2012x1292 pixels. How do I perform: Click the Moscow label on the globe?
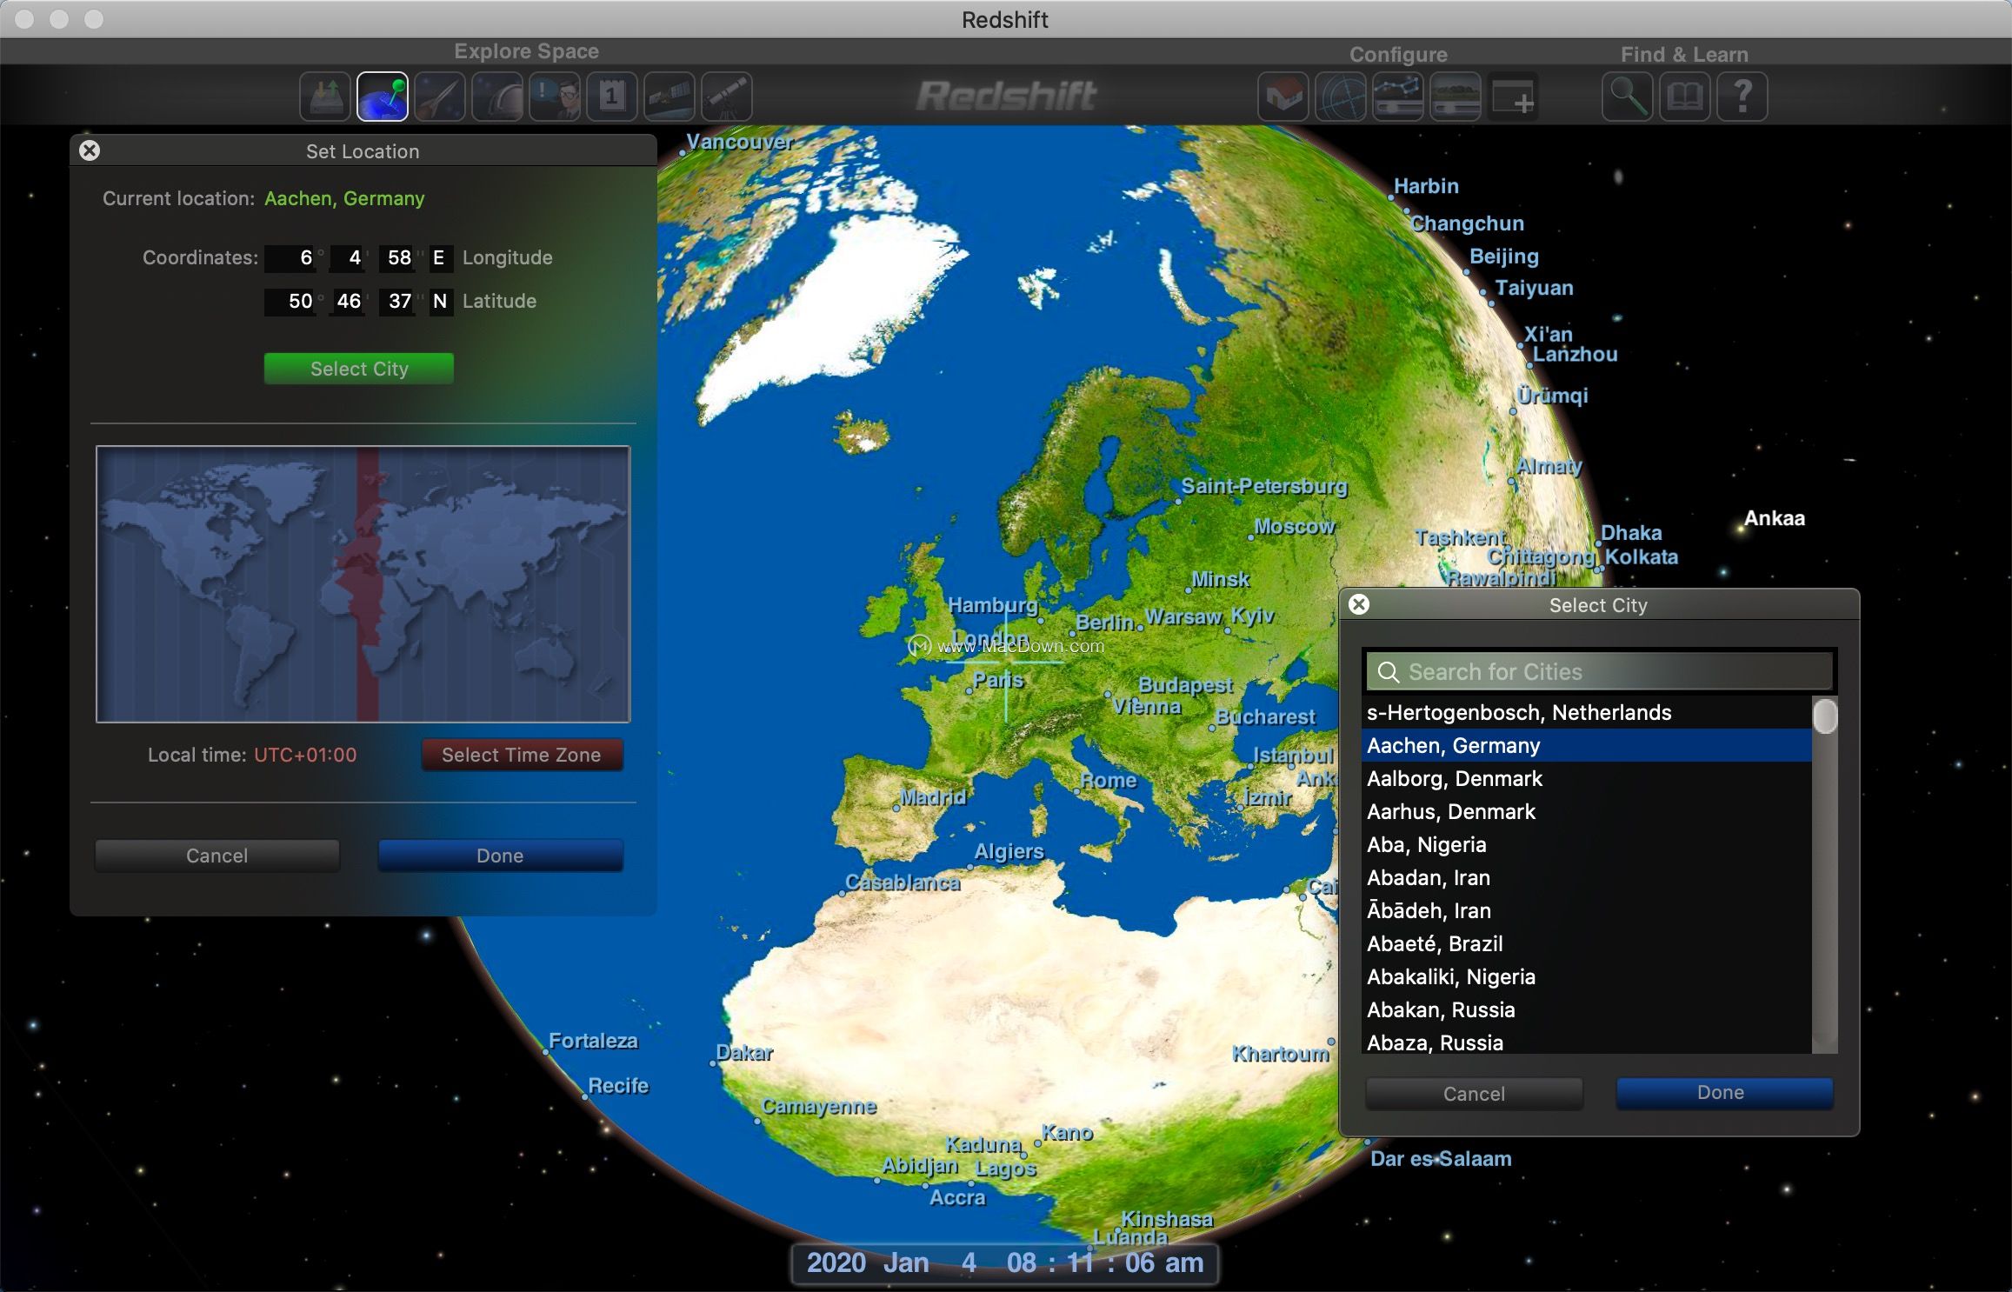(1295, 526)
